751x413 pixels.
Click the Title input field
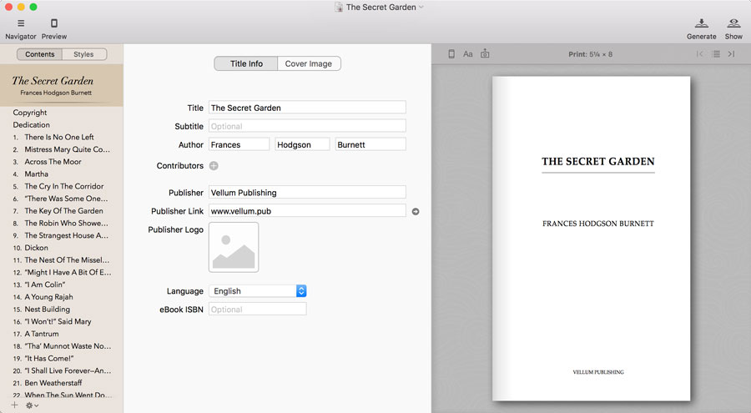[x=307, y=108]
